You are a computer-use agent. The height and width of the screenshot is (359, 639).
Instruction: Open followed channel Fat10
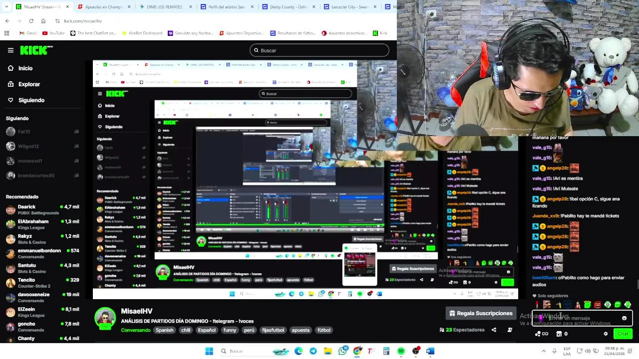[42, 132]
